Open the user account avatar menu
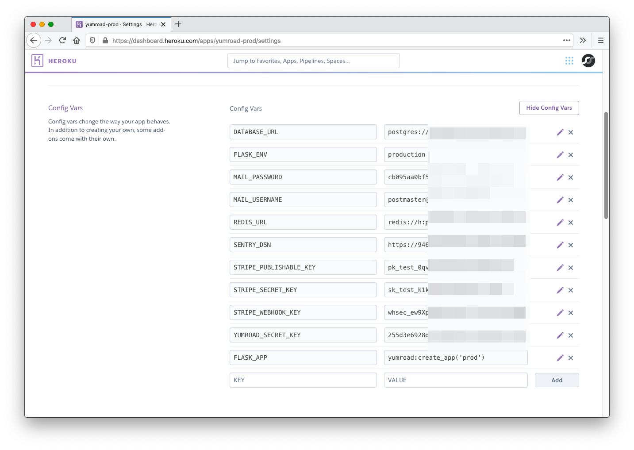This screenshot has height=450, width=634. pos(588,61)
